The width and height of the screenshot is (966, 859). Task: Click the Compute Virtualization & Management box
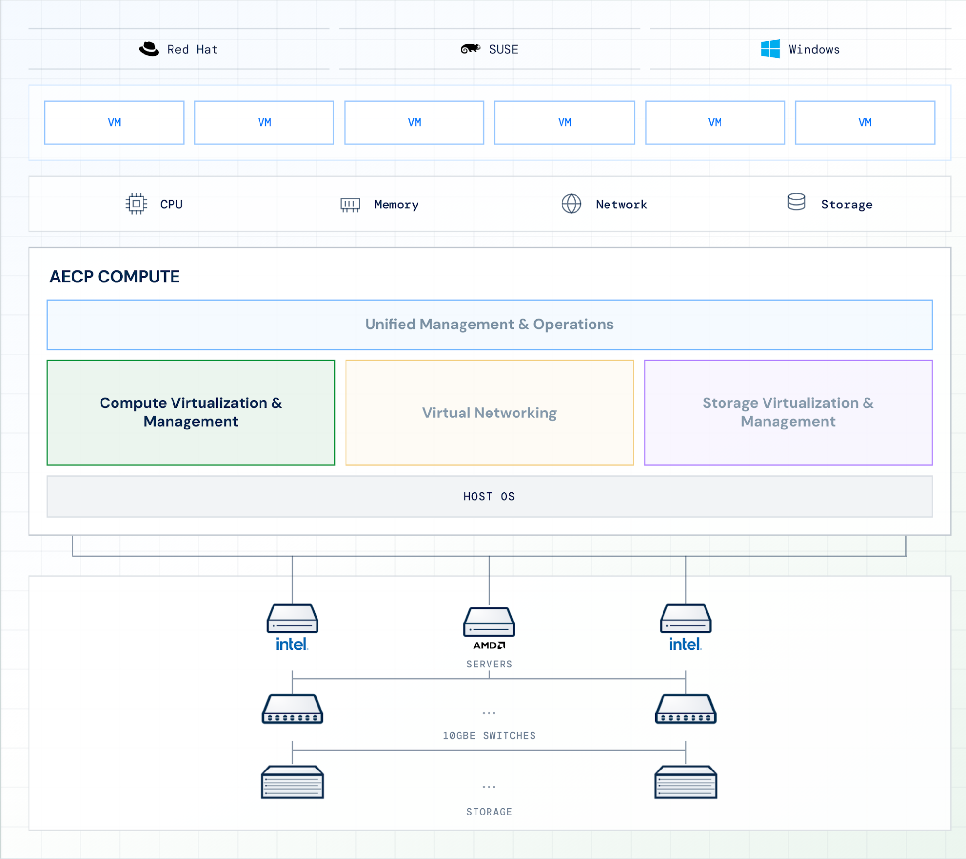click(x=191, y=413)
